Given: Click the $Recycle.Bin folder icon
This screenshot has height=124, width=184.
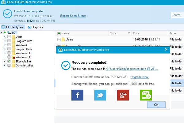Looking at the screenshot, I should tap(13, 61).
